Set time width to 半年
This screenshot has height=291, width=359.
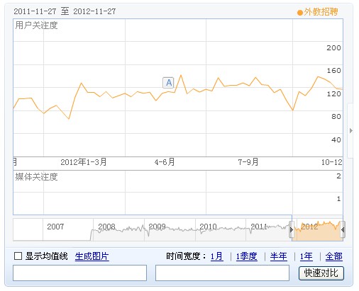tap(279, 256)
